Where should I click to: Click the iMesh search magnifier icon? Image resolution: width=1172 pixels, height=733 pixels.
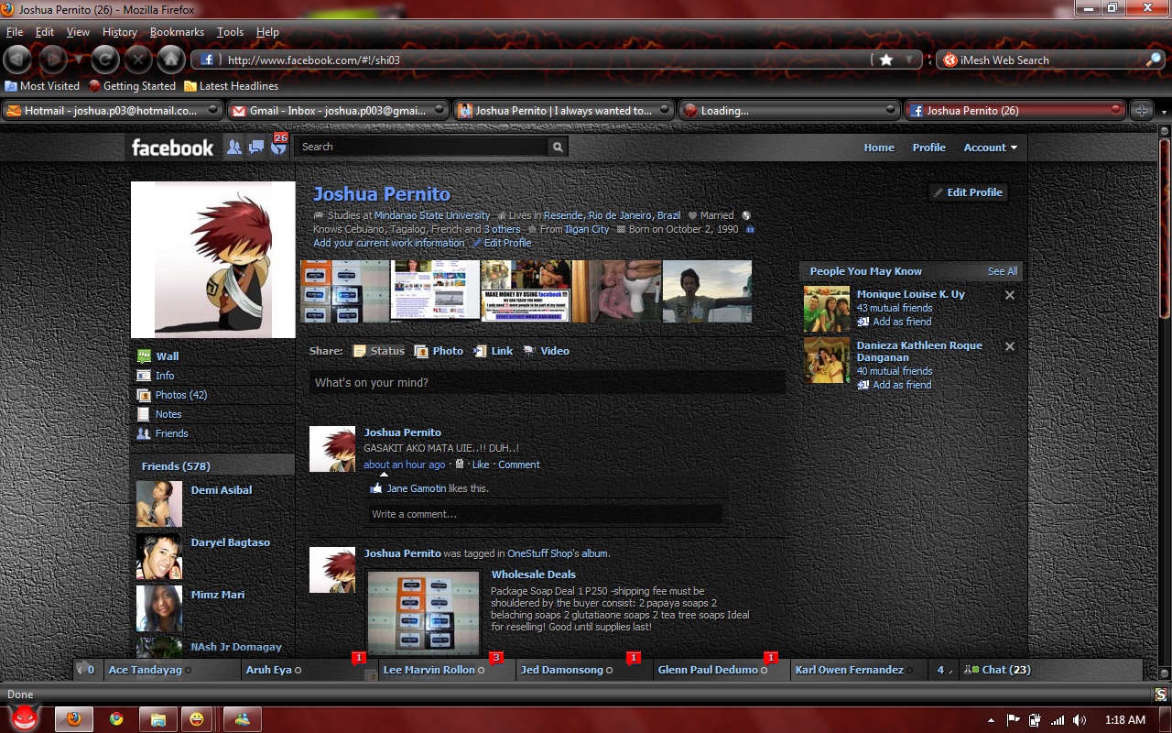tap(1154, 60)
